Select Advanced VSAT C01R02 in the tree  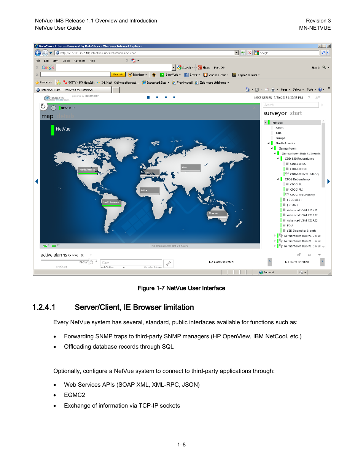[302, 215]
